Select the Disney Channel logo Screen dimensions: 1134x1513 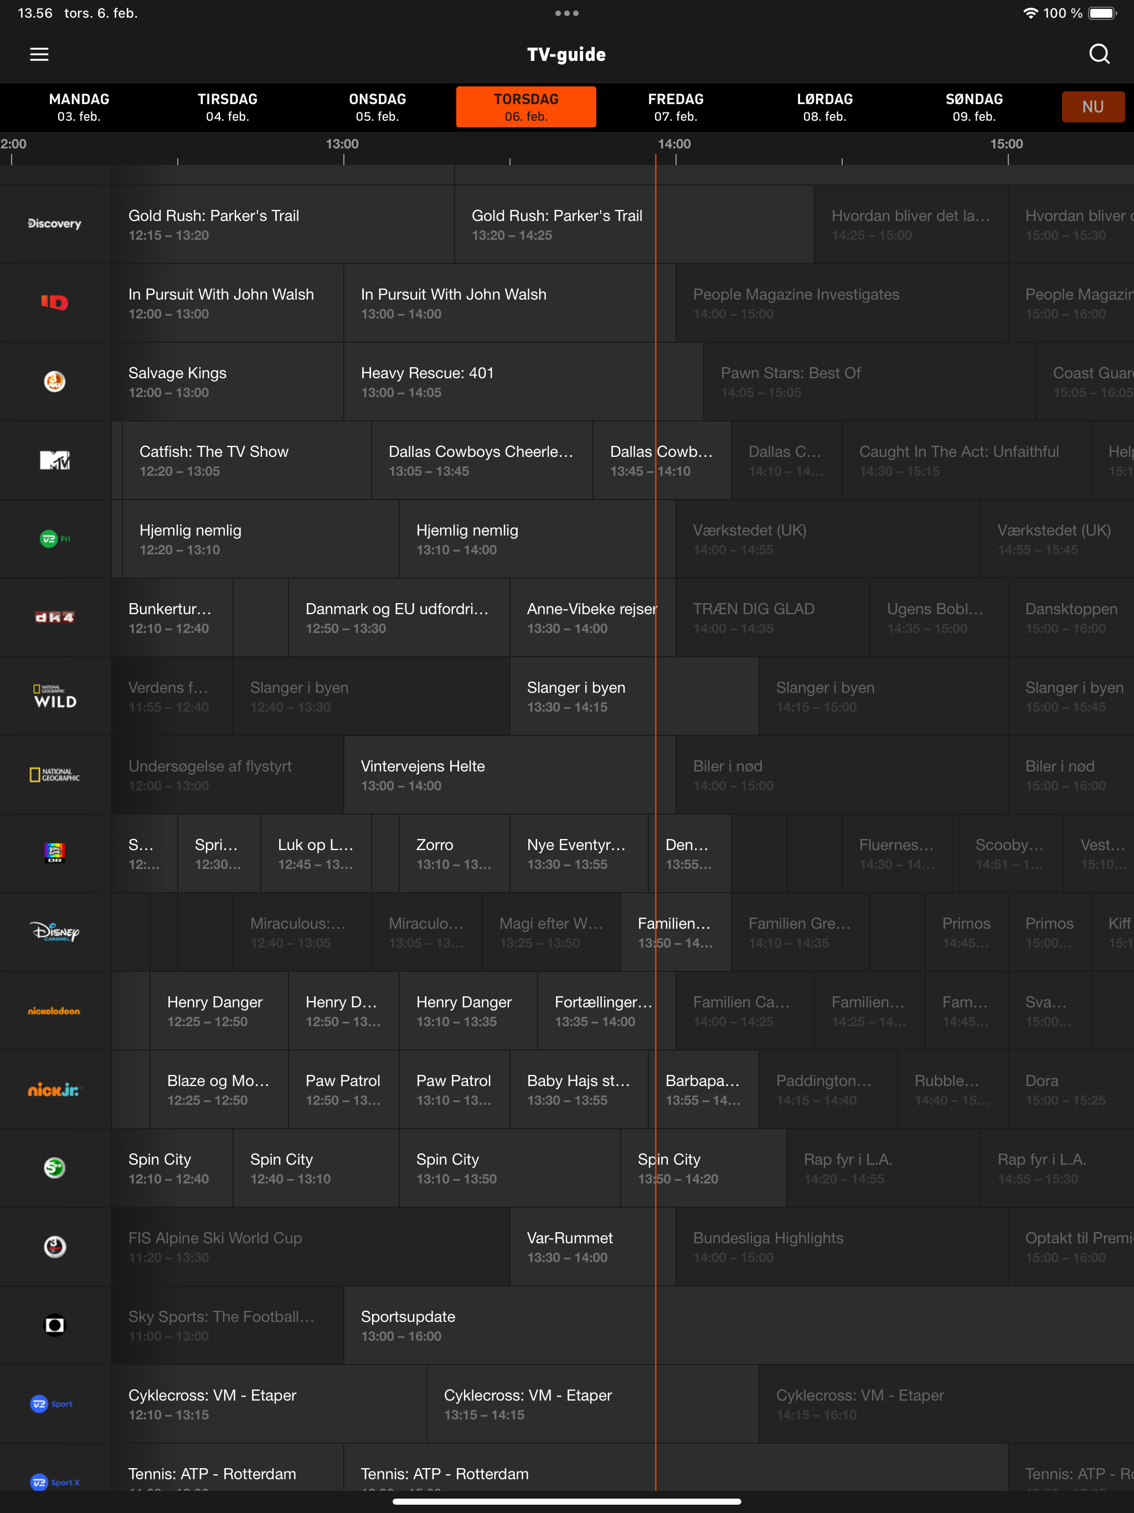[55, 932]
